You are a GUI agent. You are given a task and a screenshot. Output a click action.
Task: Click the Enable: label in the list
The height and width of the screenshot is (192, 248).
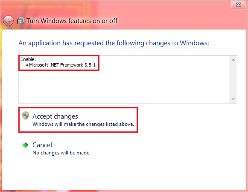[x=28, y=59]
